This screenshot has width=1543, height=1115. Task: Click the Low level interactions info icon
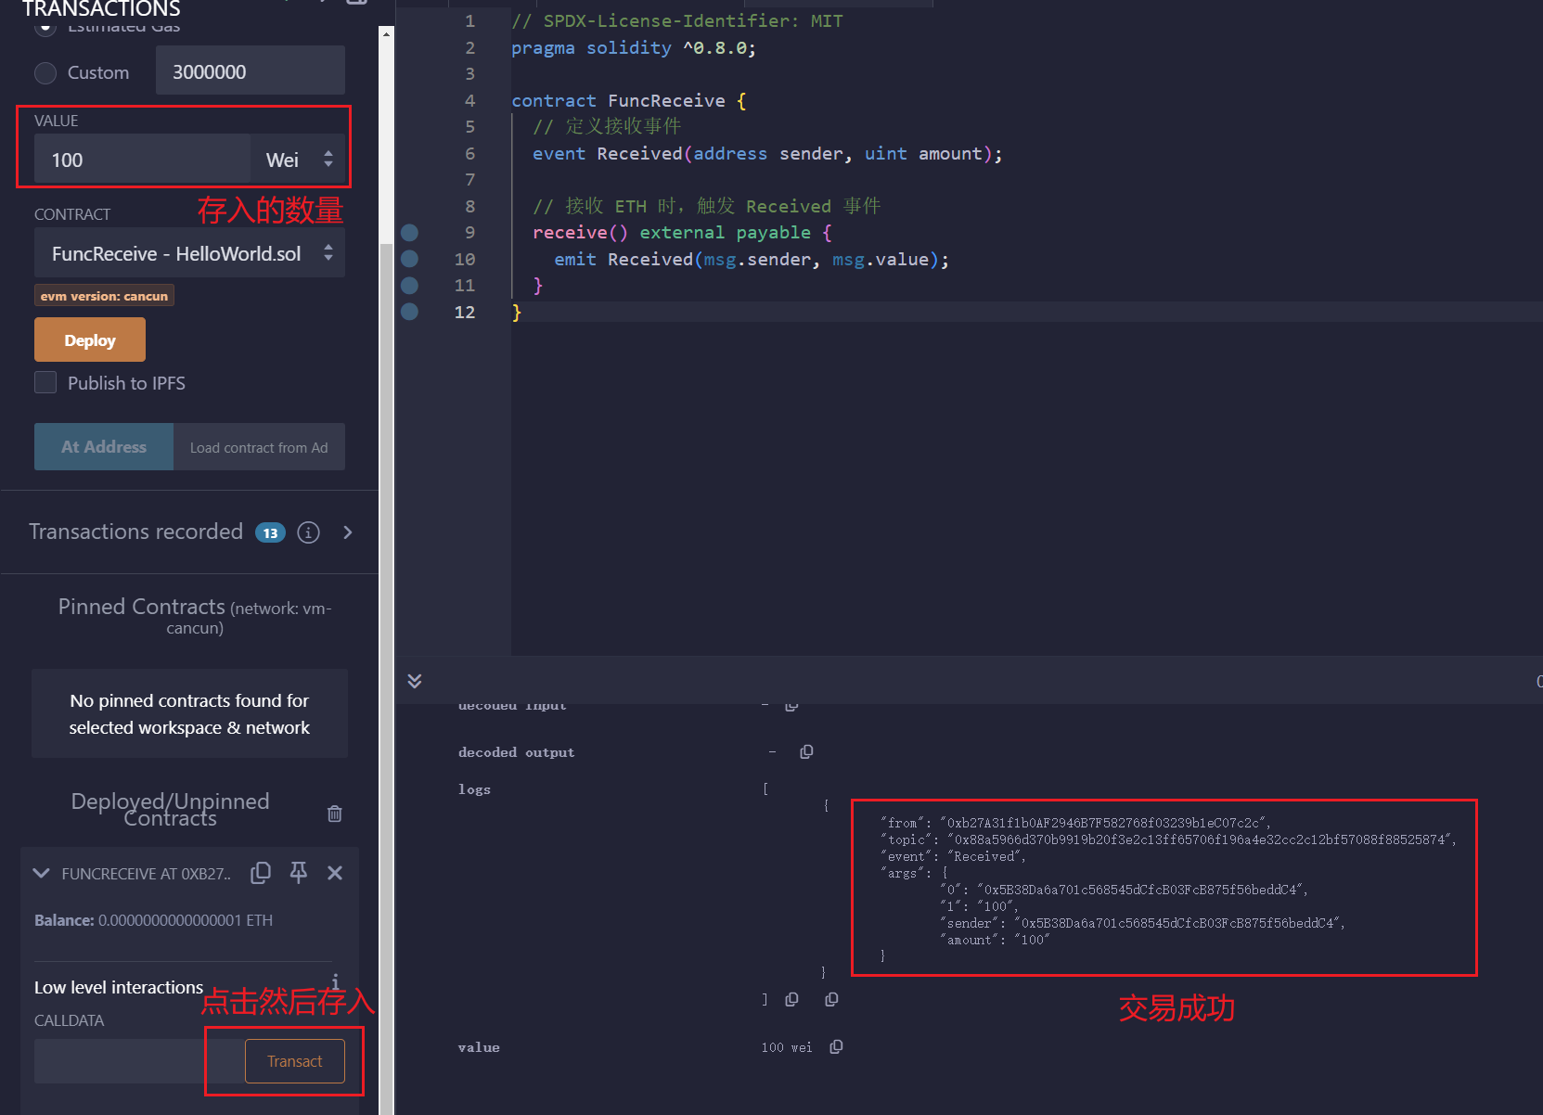point(335,981)
